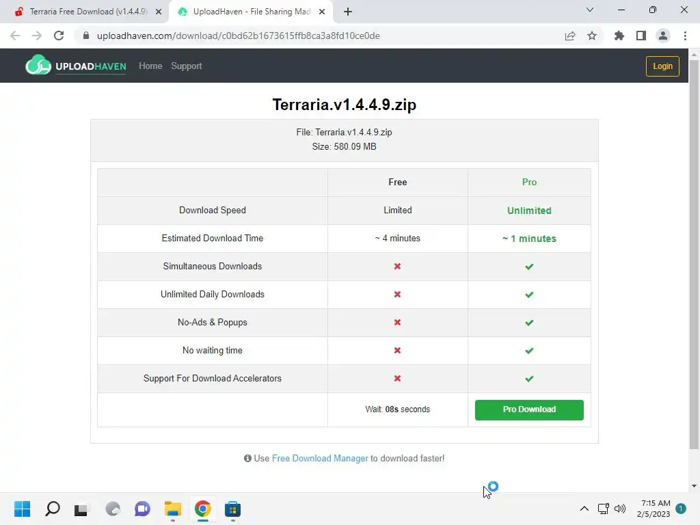Click the '~ 1 minutes' cell
The height and width of the screenshot is (525, 700).
(529, 239)
